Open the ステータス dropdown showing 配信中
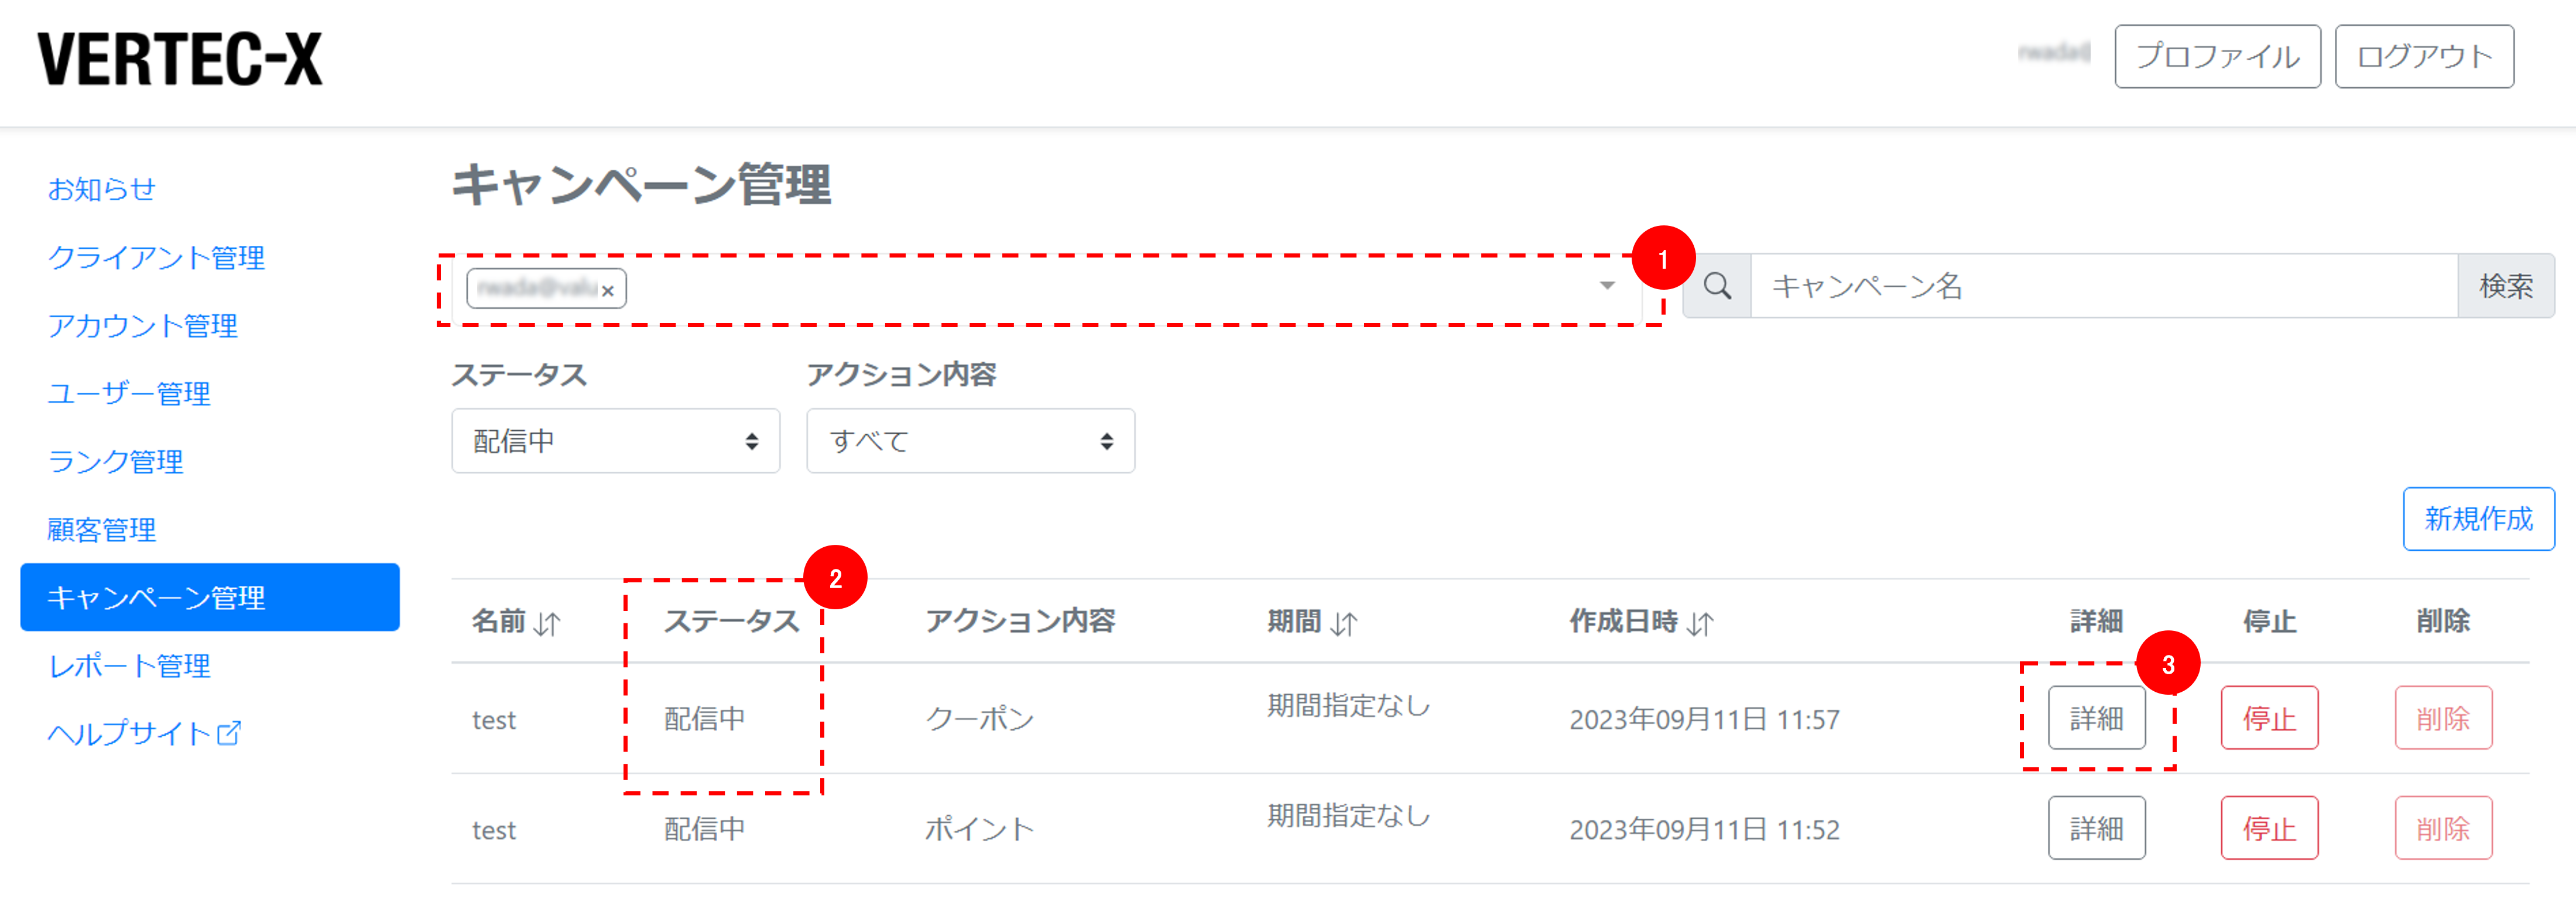This screenshot has width=2576, height=906. click(x=615, y=441)
